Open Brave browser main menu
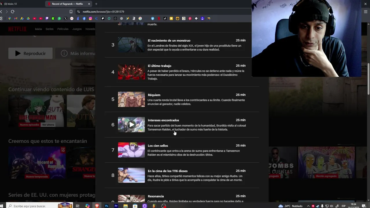 366,12
